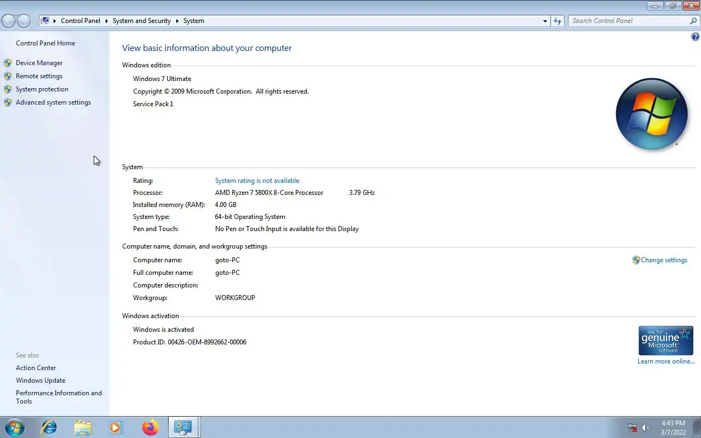This screenshot has height=438, width=701.
Task: Open Firefox from the taskbar
Action: tap(150, 427)
